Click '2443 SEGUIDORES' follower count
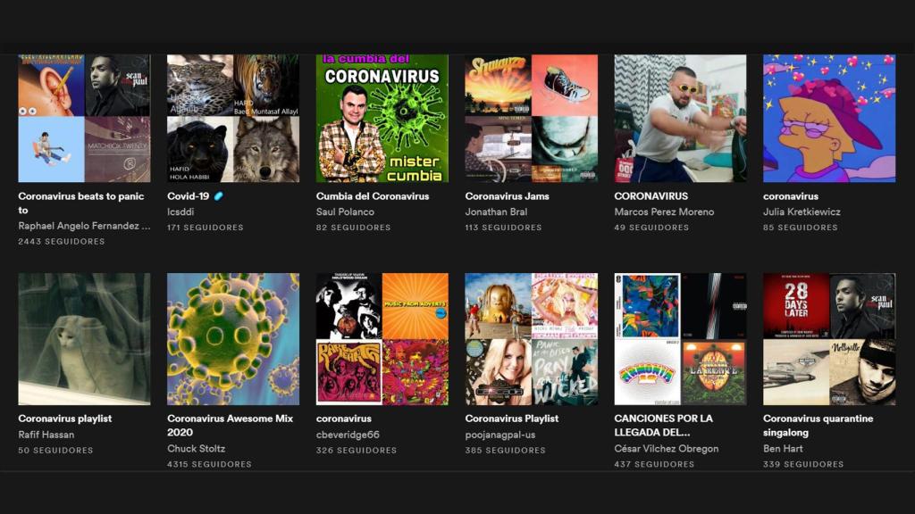915x514 pixels. pyautogui.click(x=62, y=241)
